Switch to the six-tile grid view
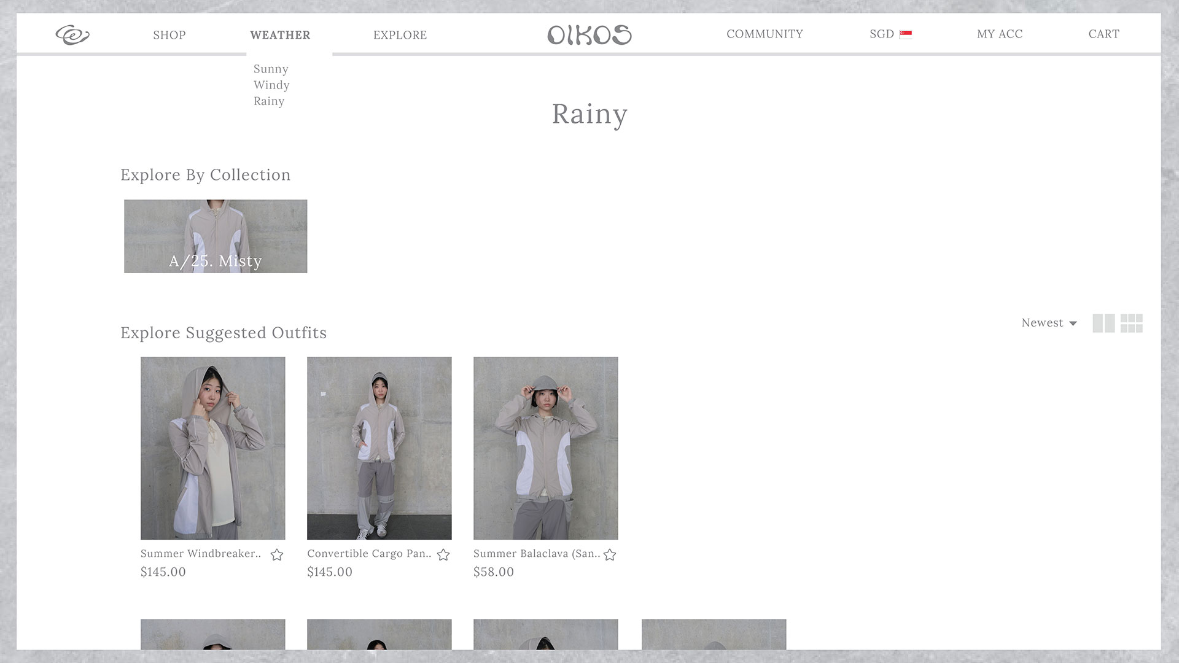Viewport: 1179px width, 663px height. [x=1132, y=324]
